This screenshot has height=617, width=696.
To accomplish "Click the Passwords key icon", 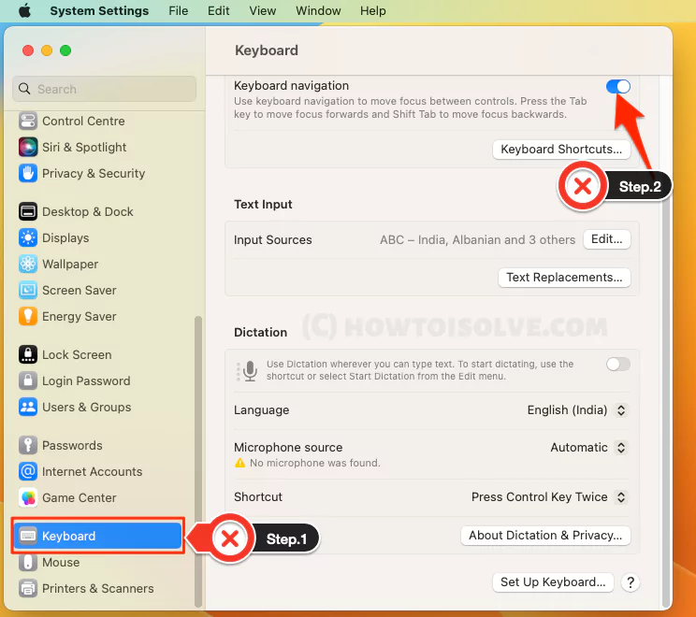I will 28,445.
